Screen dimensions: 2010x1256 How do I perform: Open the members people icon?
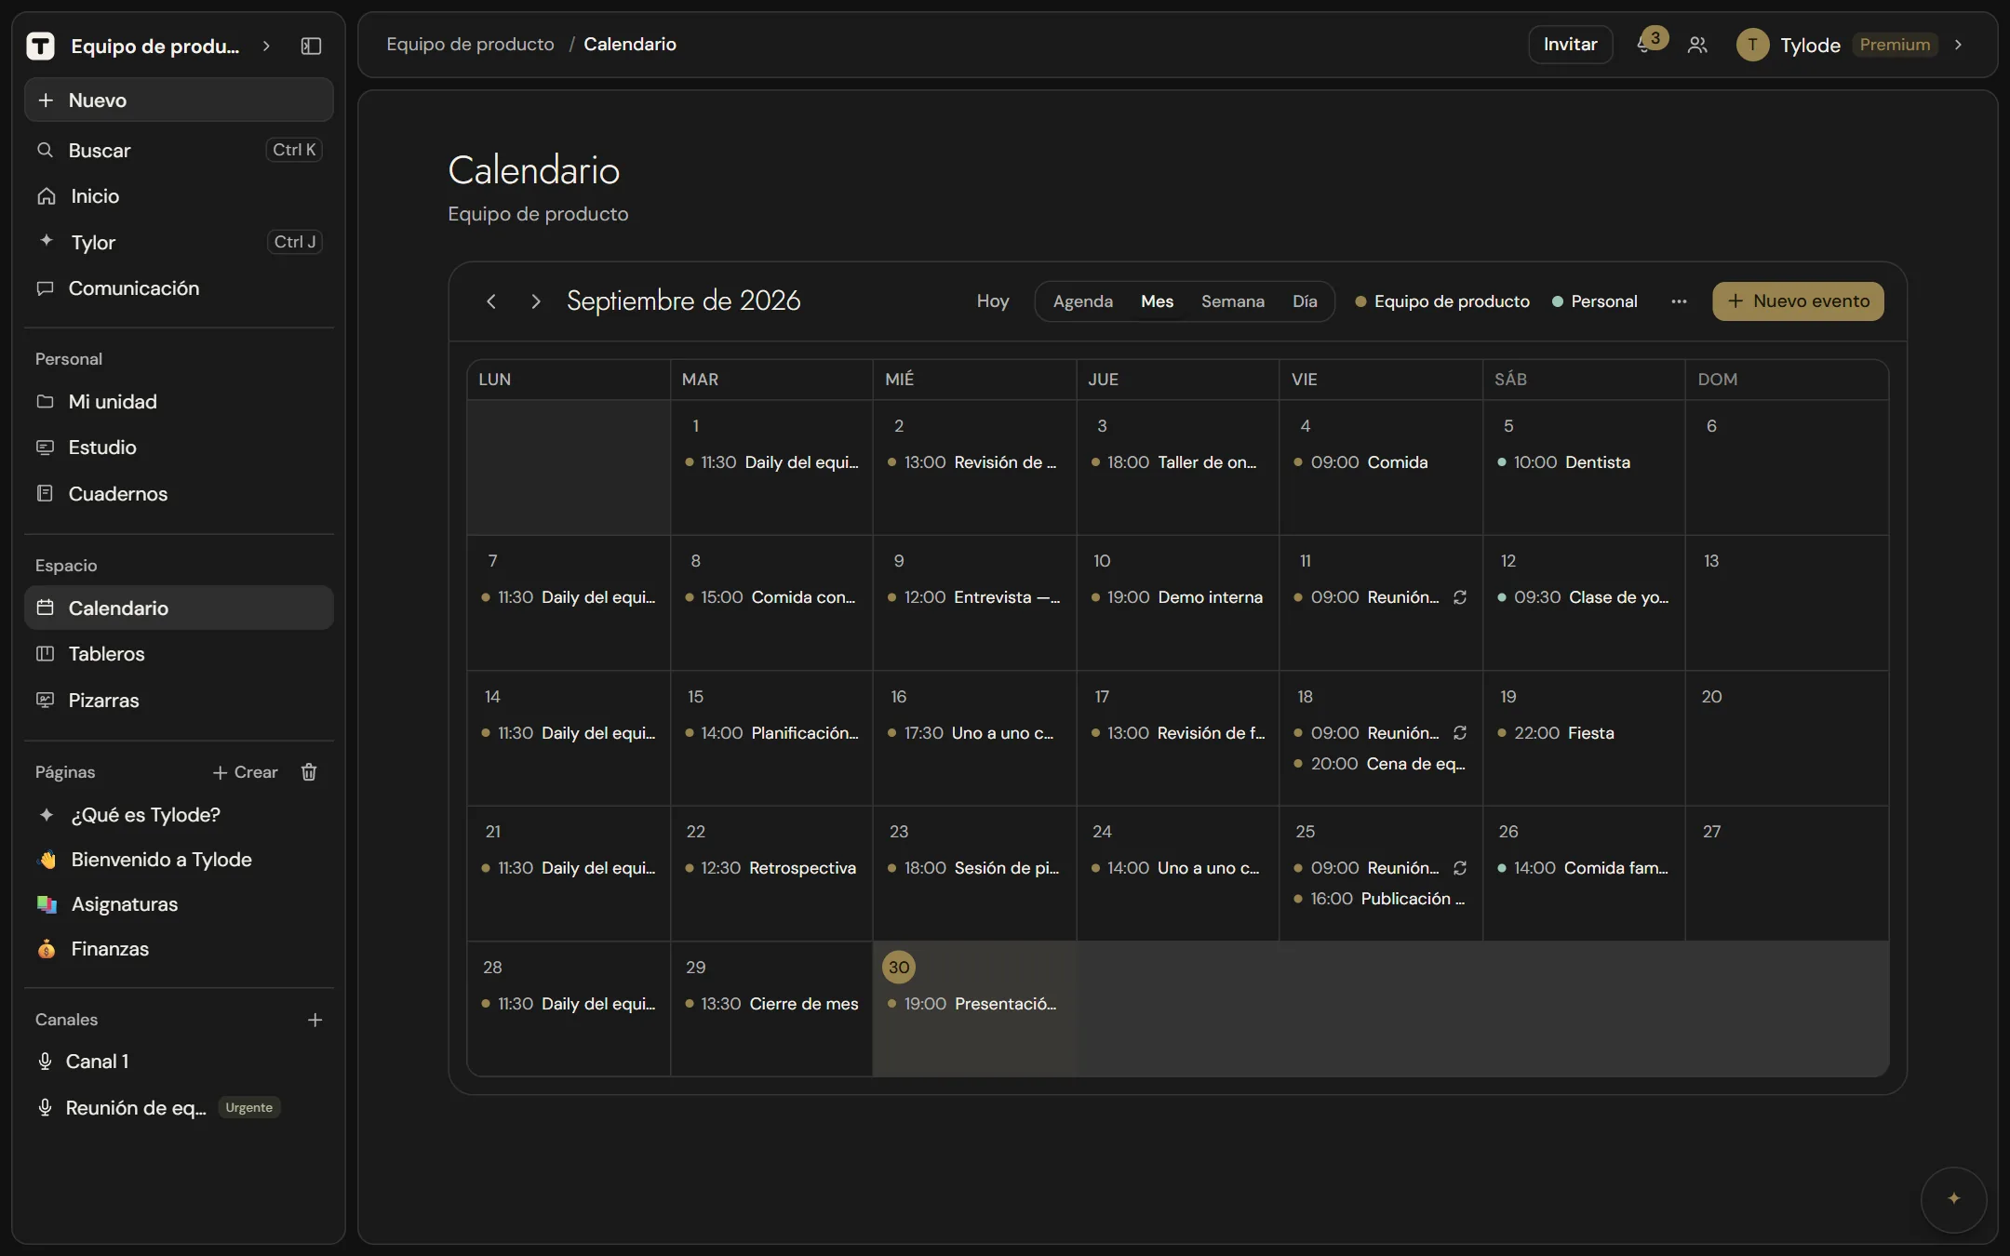pyautogui.click(x=1697, y=45)
